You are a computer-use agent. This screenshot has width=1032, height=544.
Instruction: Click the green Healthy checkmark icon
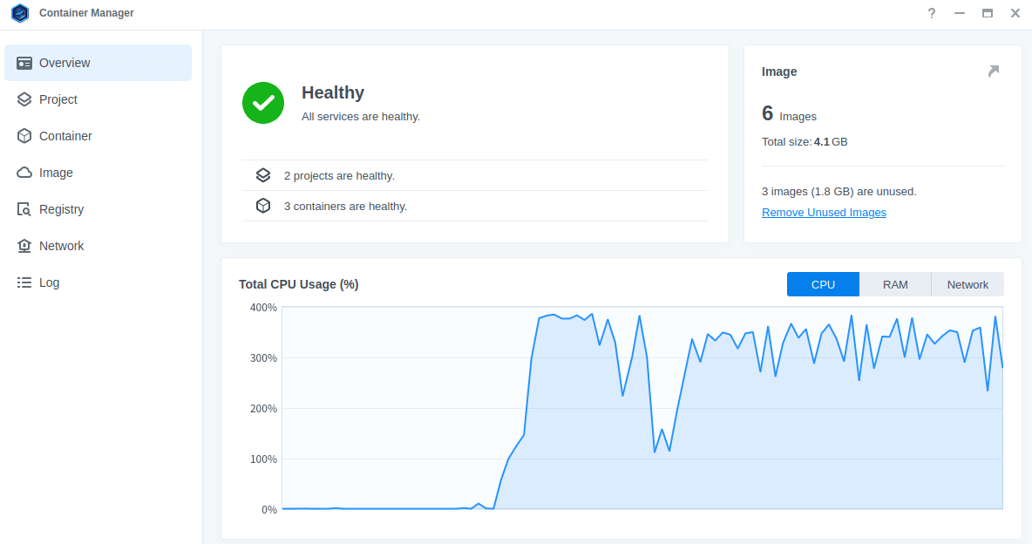click(263, 103)
